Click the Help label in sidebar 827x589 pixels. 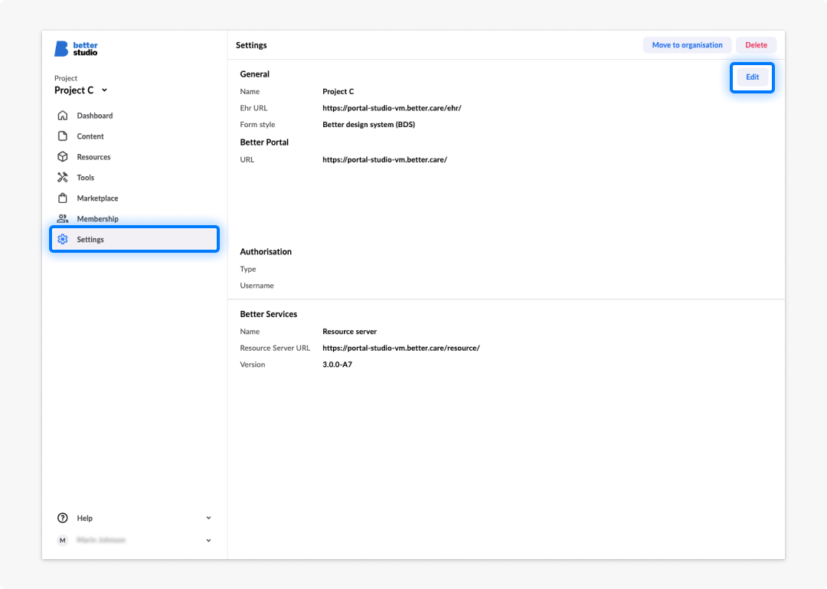coord(84,518)
